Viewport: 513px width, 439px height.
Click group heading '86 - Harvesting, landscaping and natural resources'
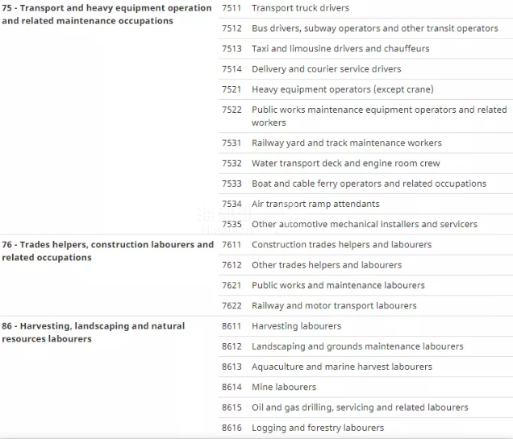tap(94, 333)
